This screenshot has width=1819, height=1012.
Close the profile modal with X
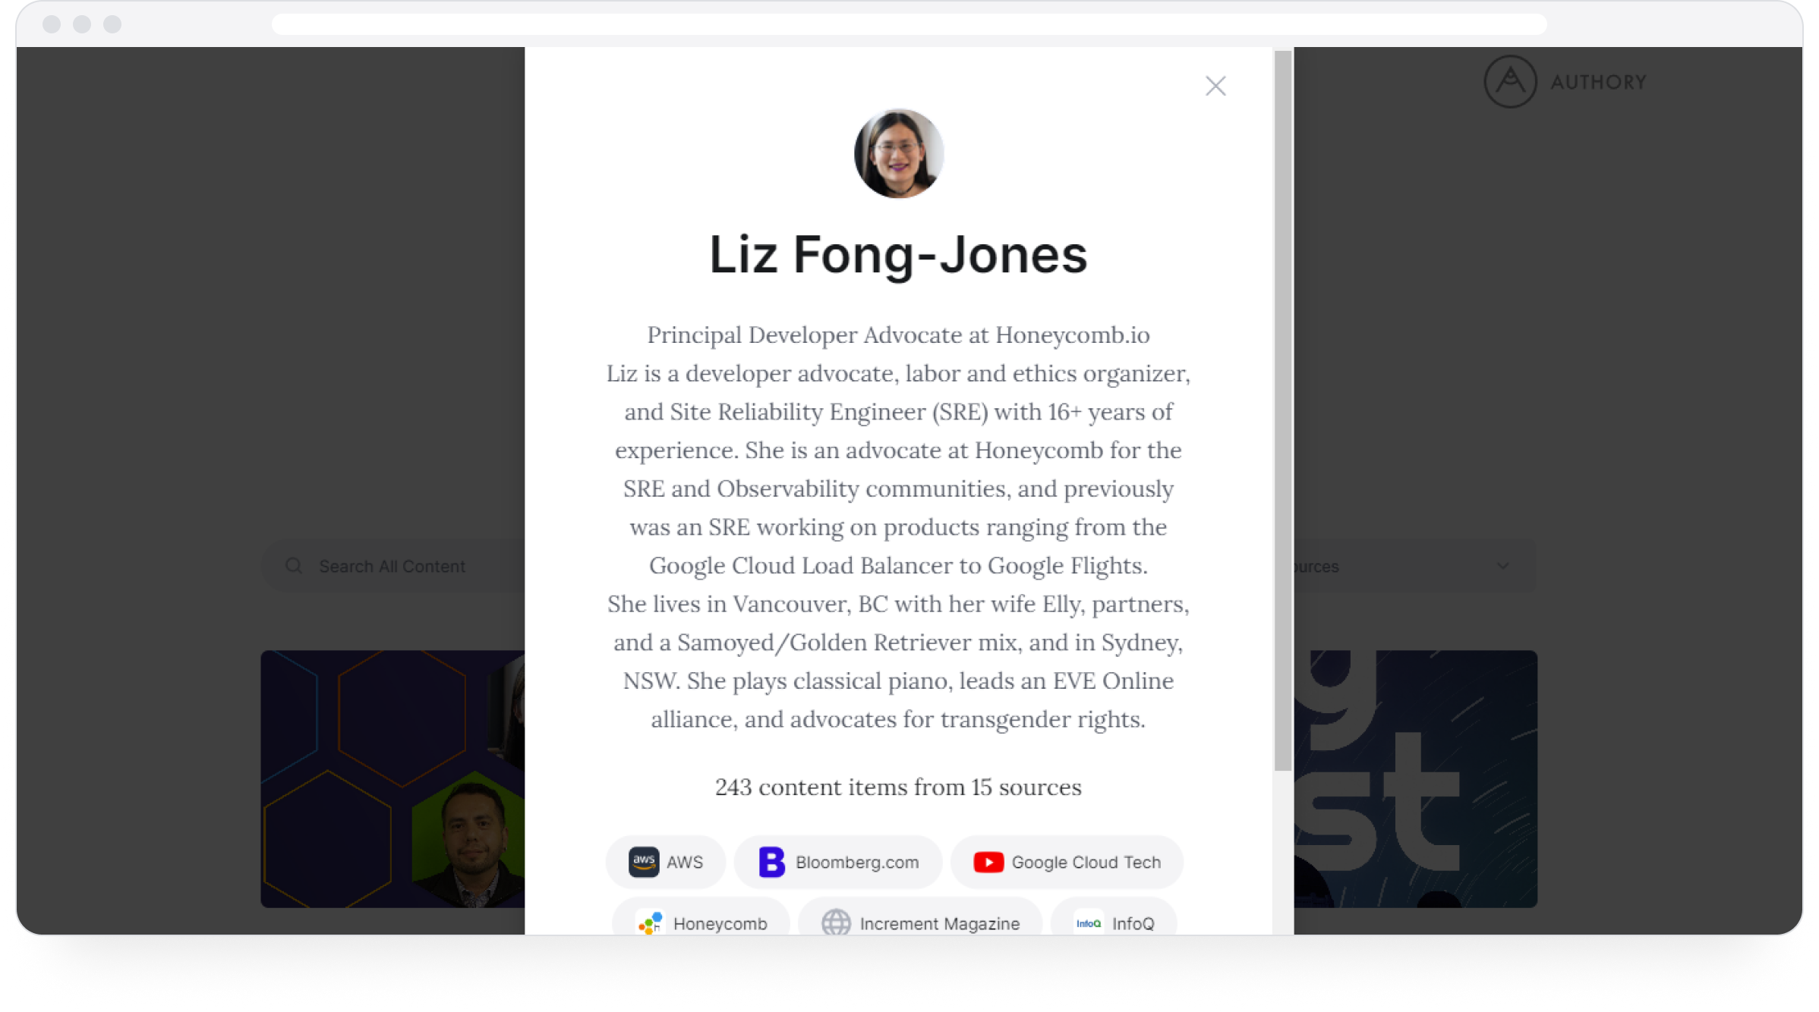coord(1215,86)
